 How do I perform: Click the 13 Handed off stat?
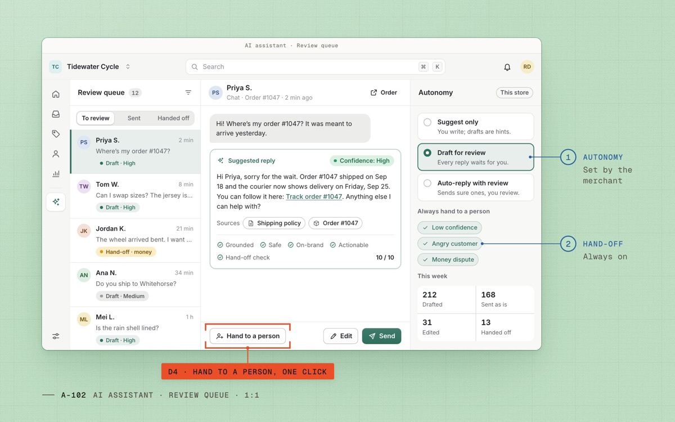coord(505,327)
